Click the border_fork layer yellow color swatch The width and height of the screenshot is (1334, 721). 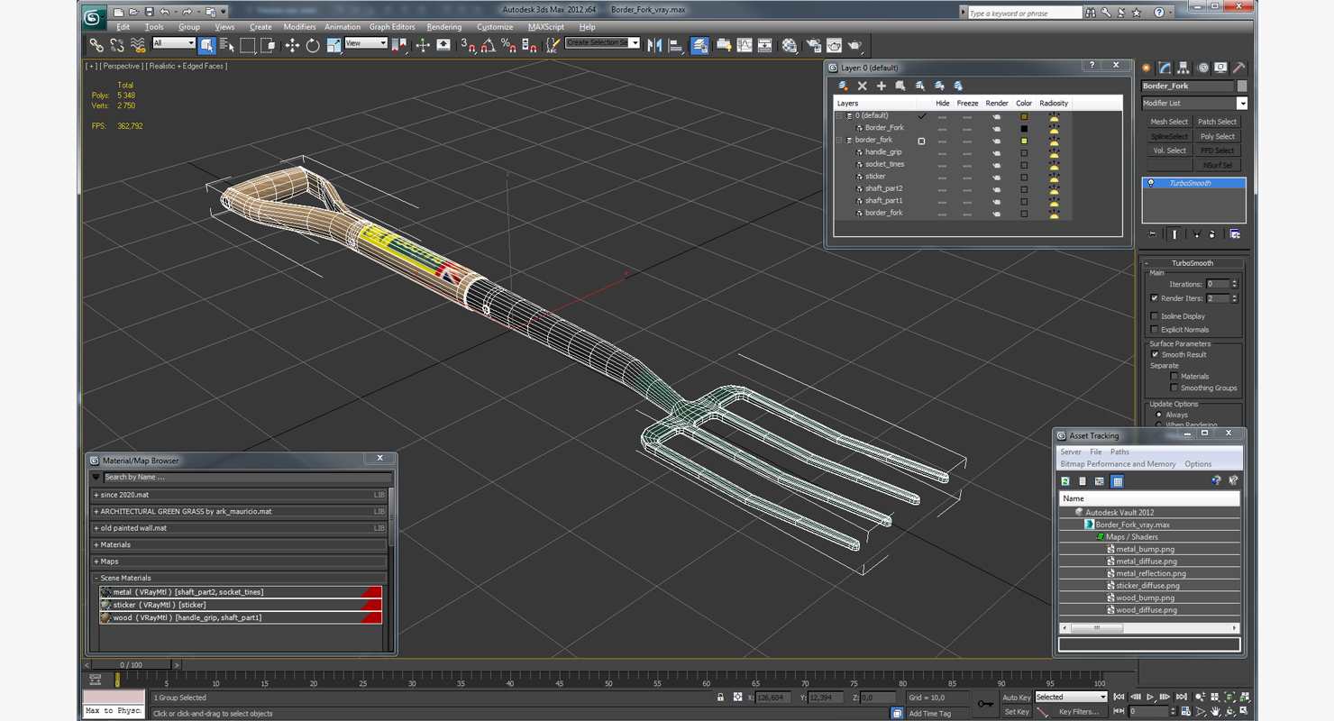(x=1024, y=141)
